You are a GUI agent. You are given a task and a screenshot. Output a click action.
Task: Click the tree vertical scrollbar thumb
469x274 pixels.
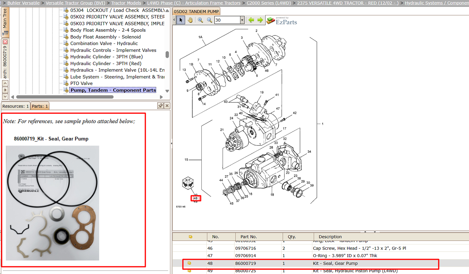click(x=167, y=55)
